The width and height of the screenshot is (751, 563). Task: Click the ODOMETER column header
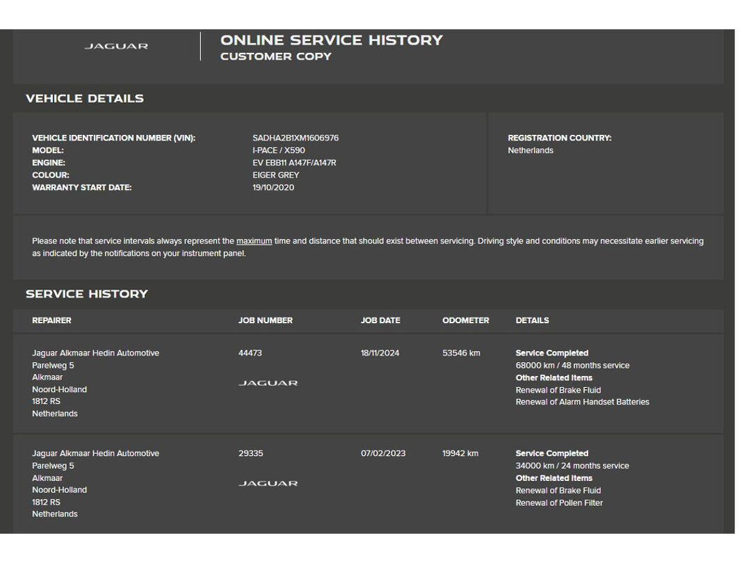(x=465, y=320)
